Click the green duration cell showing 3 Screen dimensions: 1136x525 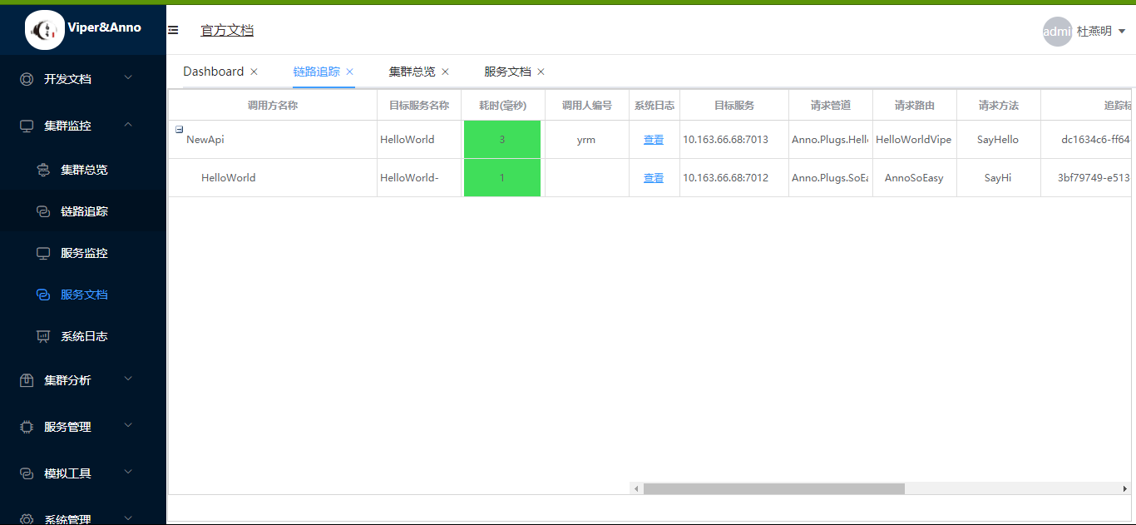coord(502,140)
